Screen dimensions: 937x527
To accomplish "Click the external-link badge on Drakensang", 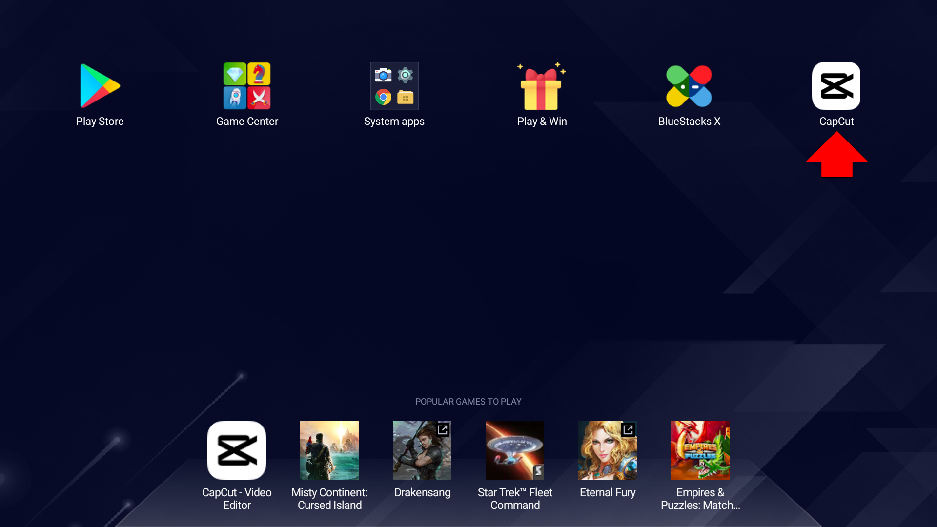I will pyautogui.click(x=443, y=429).
